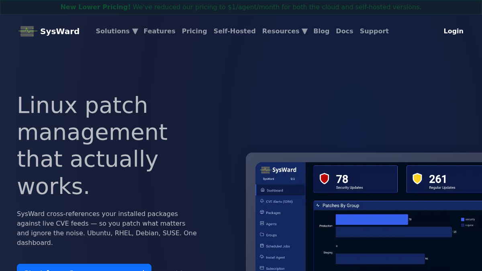Click the Dashboard home icon in the preview sidebar
The image size is (482, 271).
[x=262, y=190]
